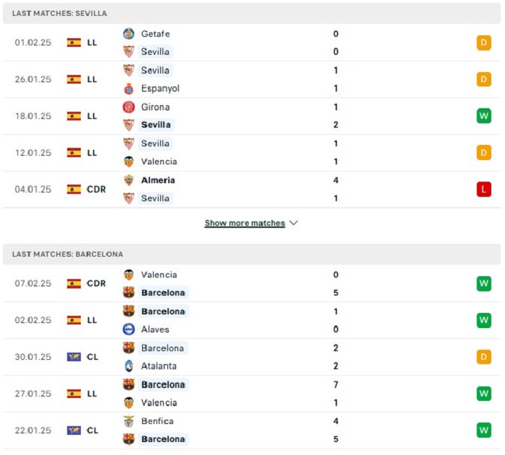Click green W badge for Girona match
Image resolution: width=505 pixels, height=455 pixels.
coord(484,116)
